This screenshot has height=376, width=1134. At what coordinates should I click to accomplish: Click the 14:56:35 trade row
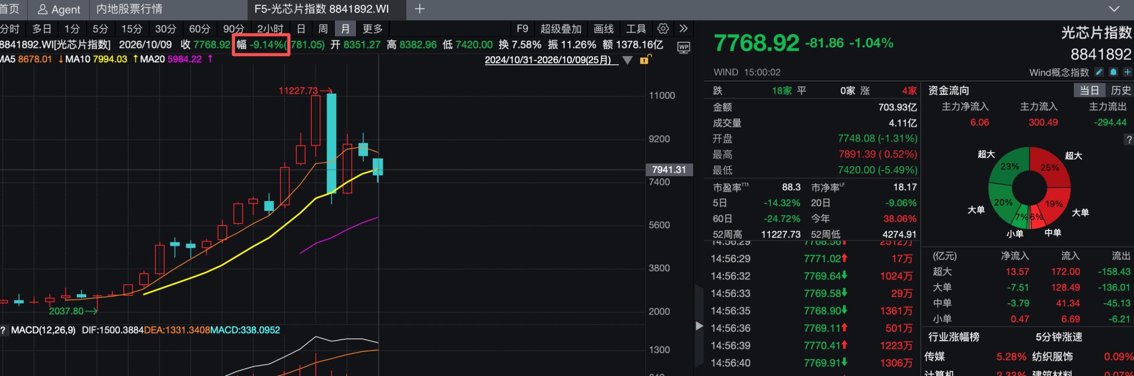(x=812, y=311)
